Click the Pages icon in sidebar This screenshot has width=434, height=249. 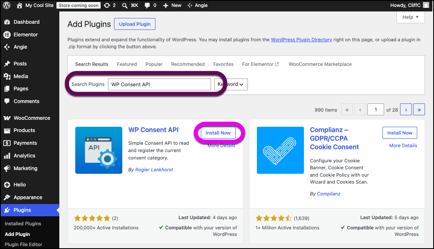[x=7, y=89]
